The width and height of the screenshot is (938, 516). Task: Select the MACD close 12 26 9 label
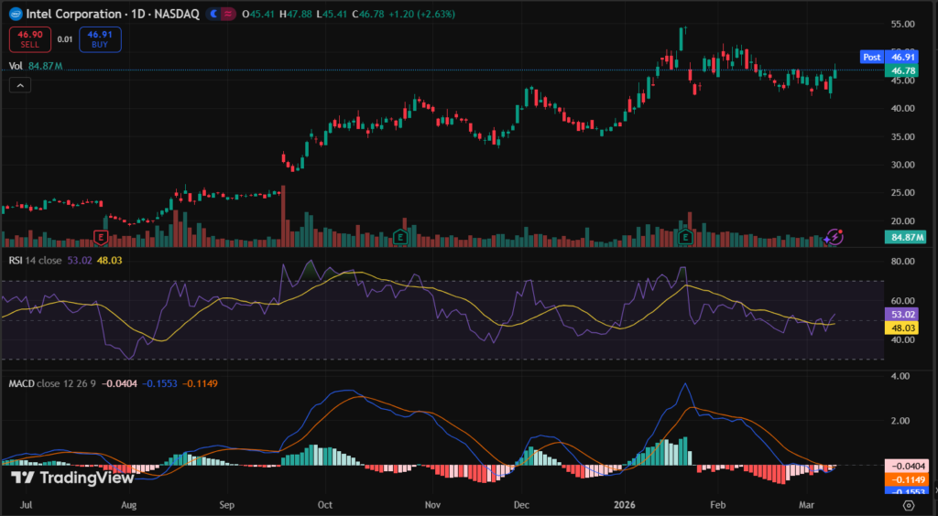(50, 382)
